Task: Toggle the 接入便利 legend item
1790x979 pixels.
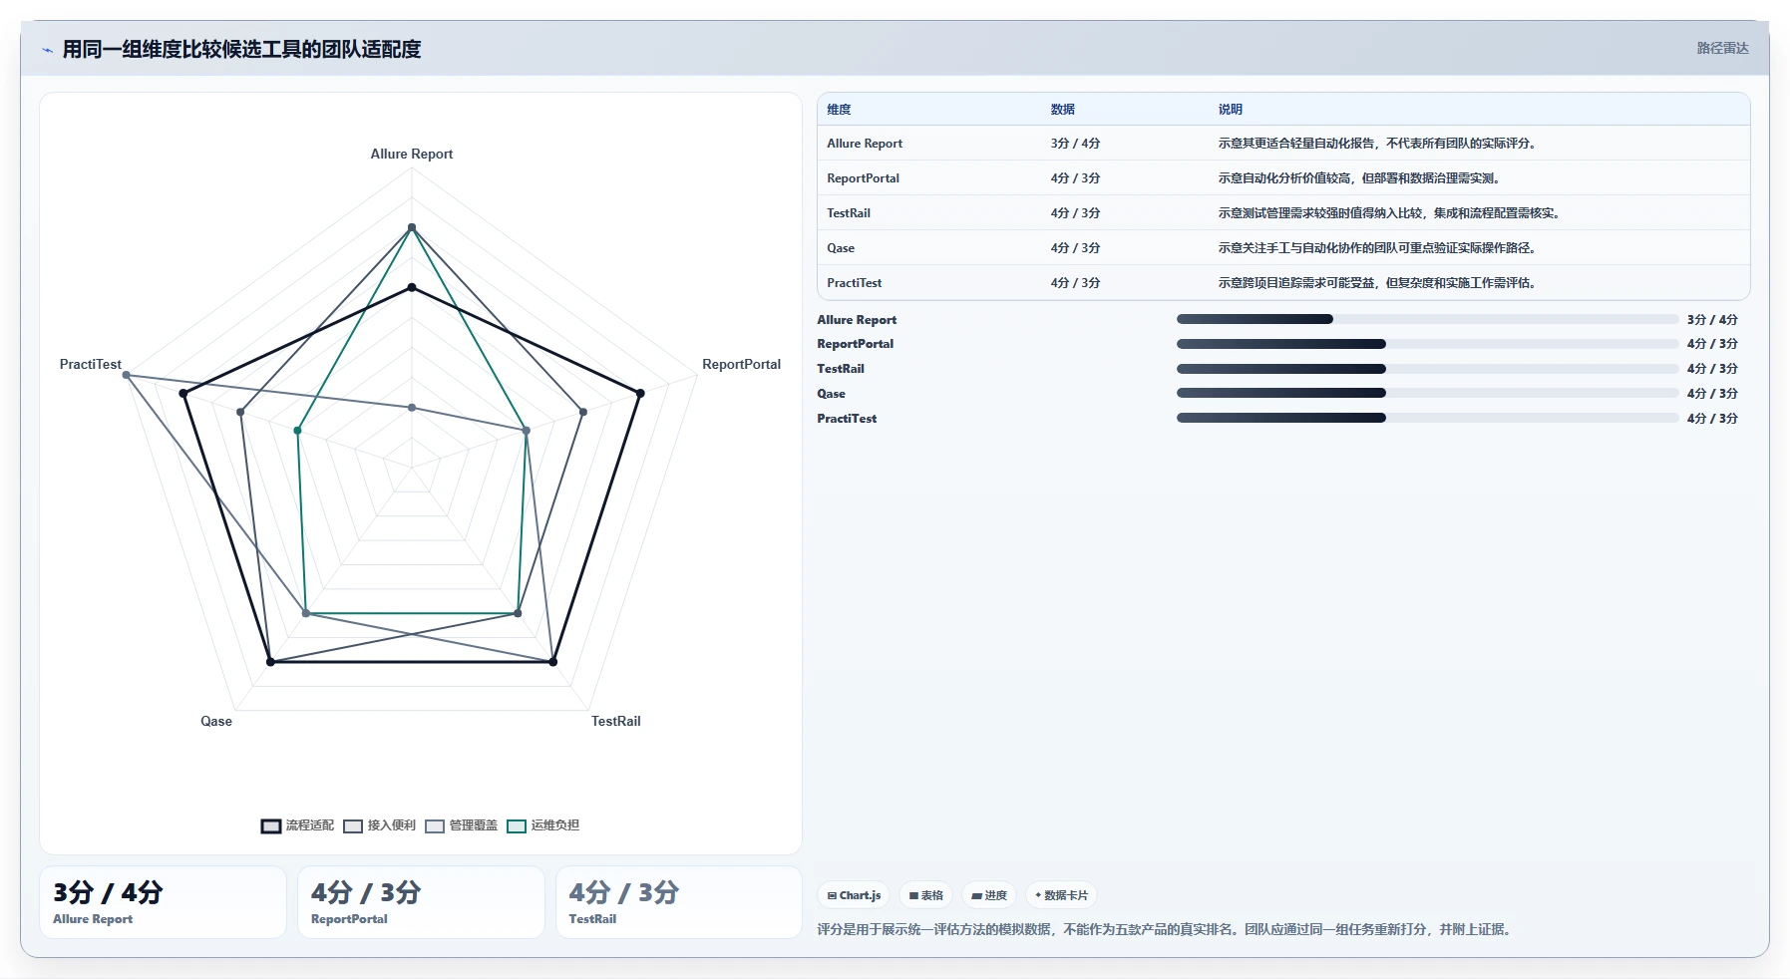Action: [379, 825]
